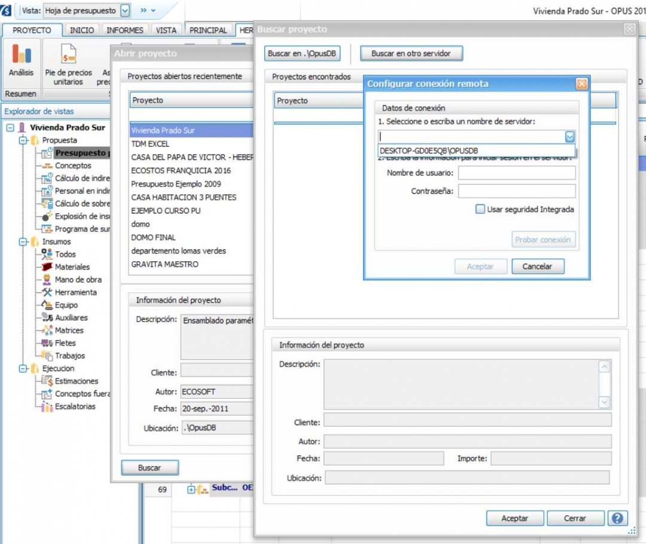
Task: Click the Buscar en otro servidor button
Action: [411, 53]
